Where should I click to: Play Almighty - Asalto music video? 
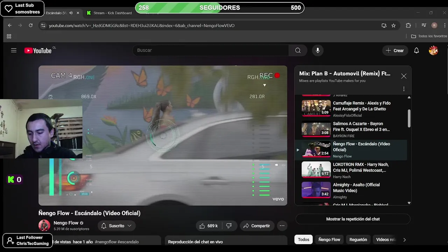[351, 191]
